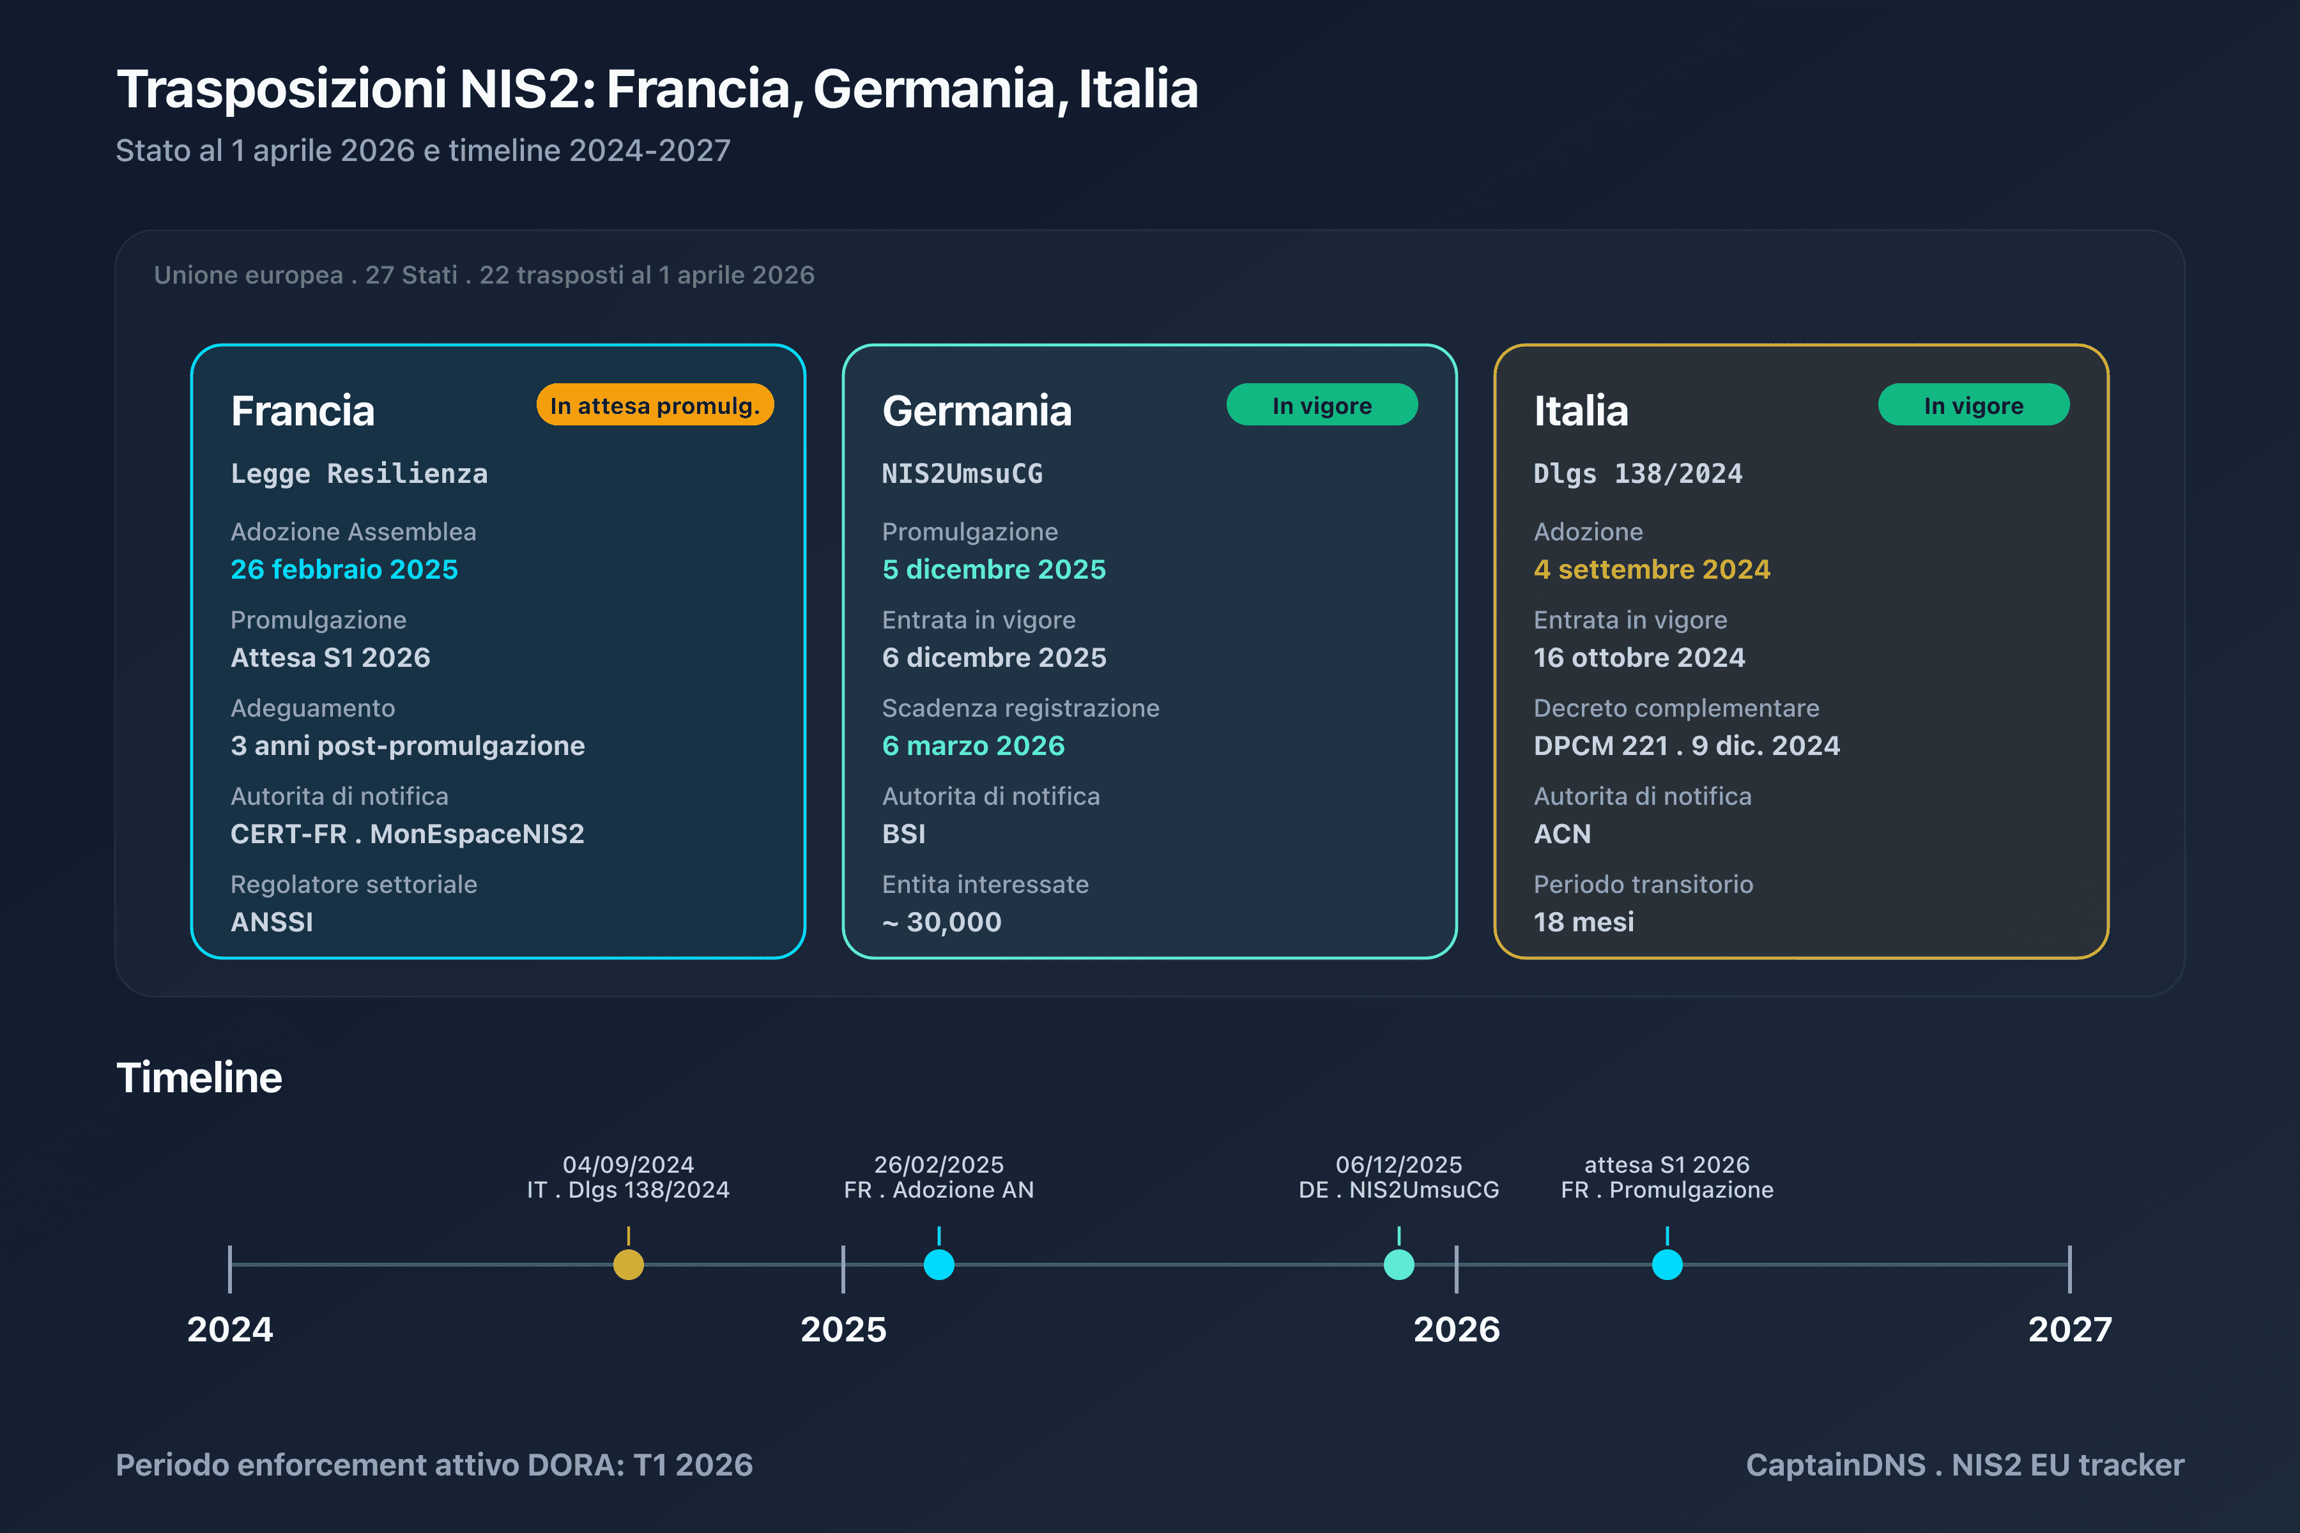Click 'CaptainDNS . NIS2 EU tracker' footer credit

point(1966,1465)
